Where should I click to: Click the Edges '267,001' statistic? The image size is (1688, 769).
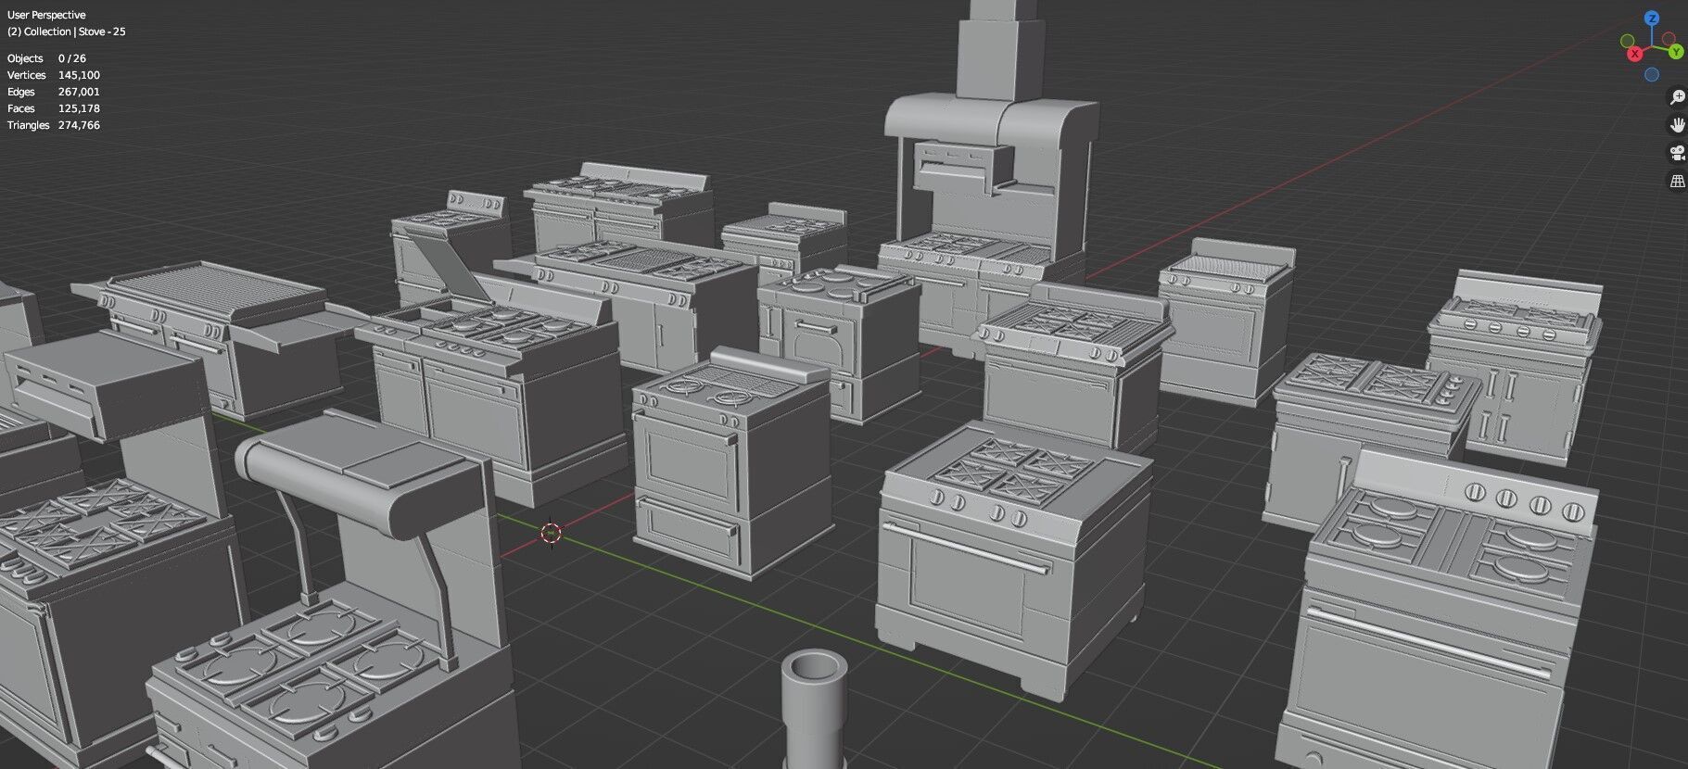pos(79,92)
